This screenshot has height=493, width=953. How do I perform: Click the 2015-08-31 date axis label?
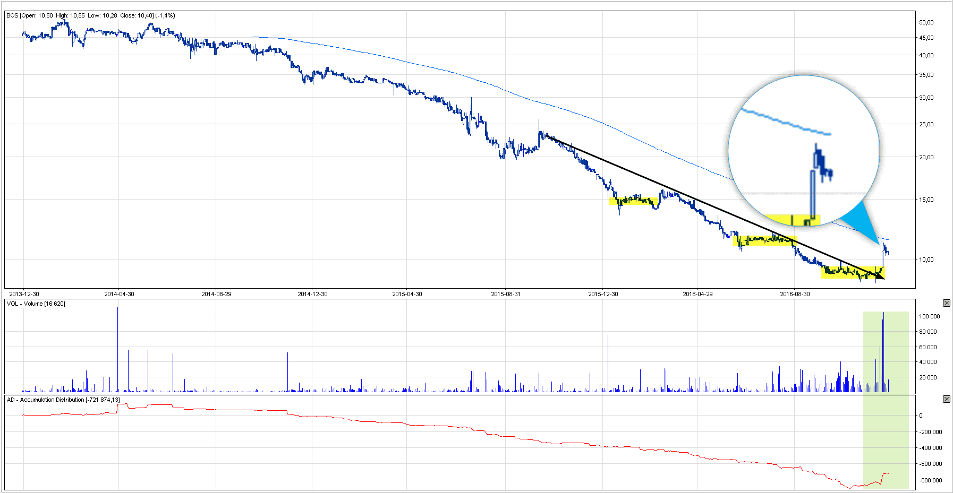pyautogui.click(x=505, y=294)
